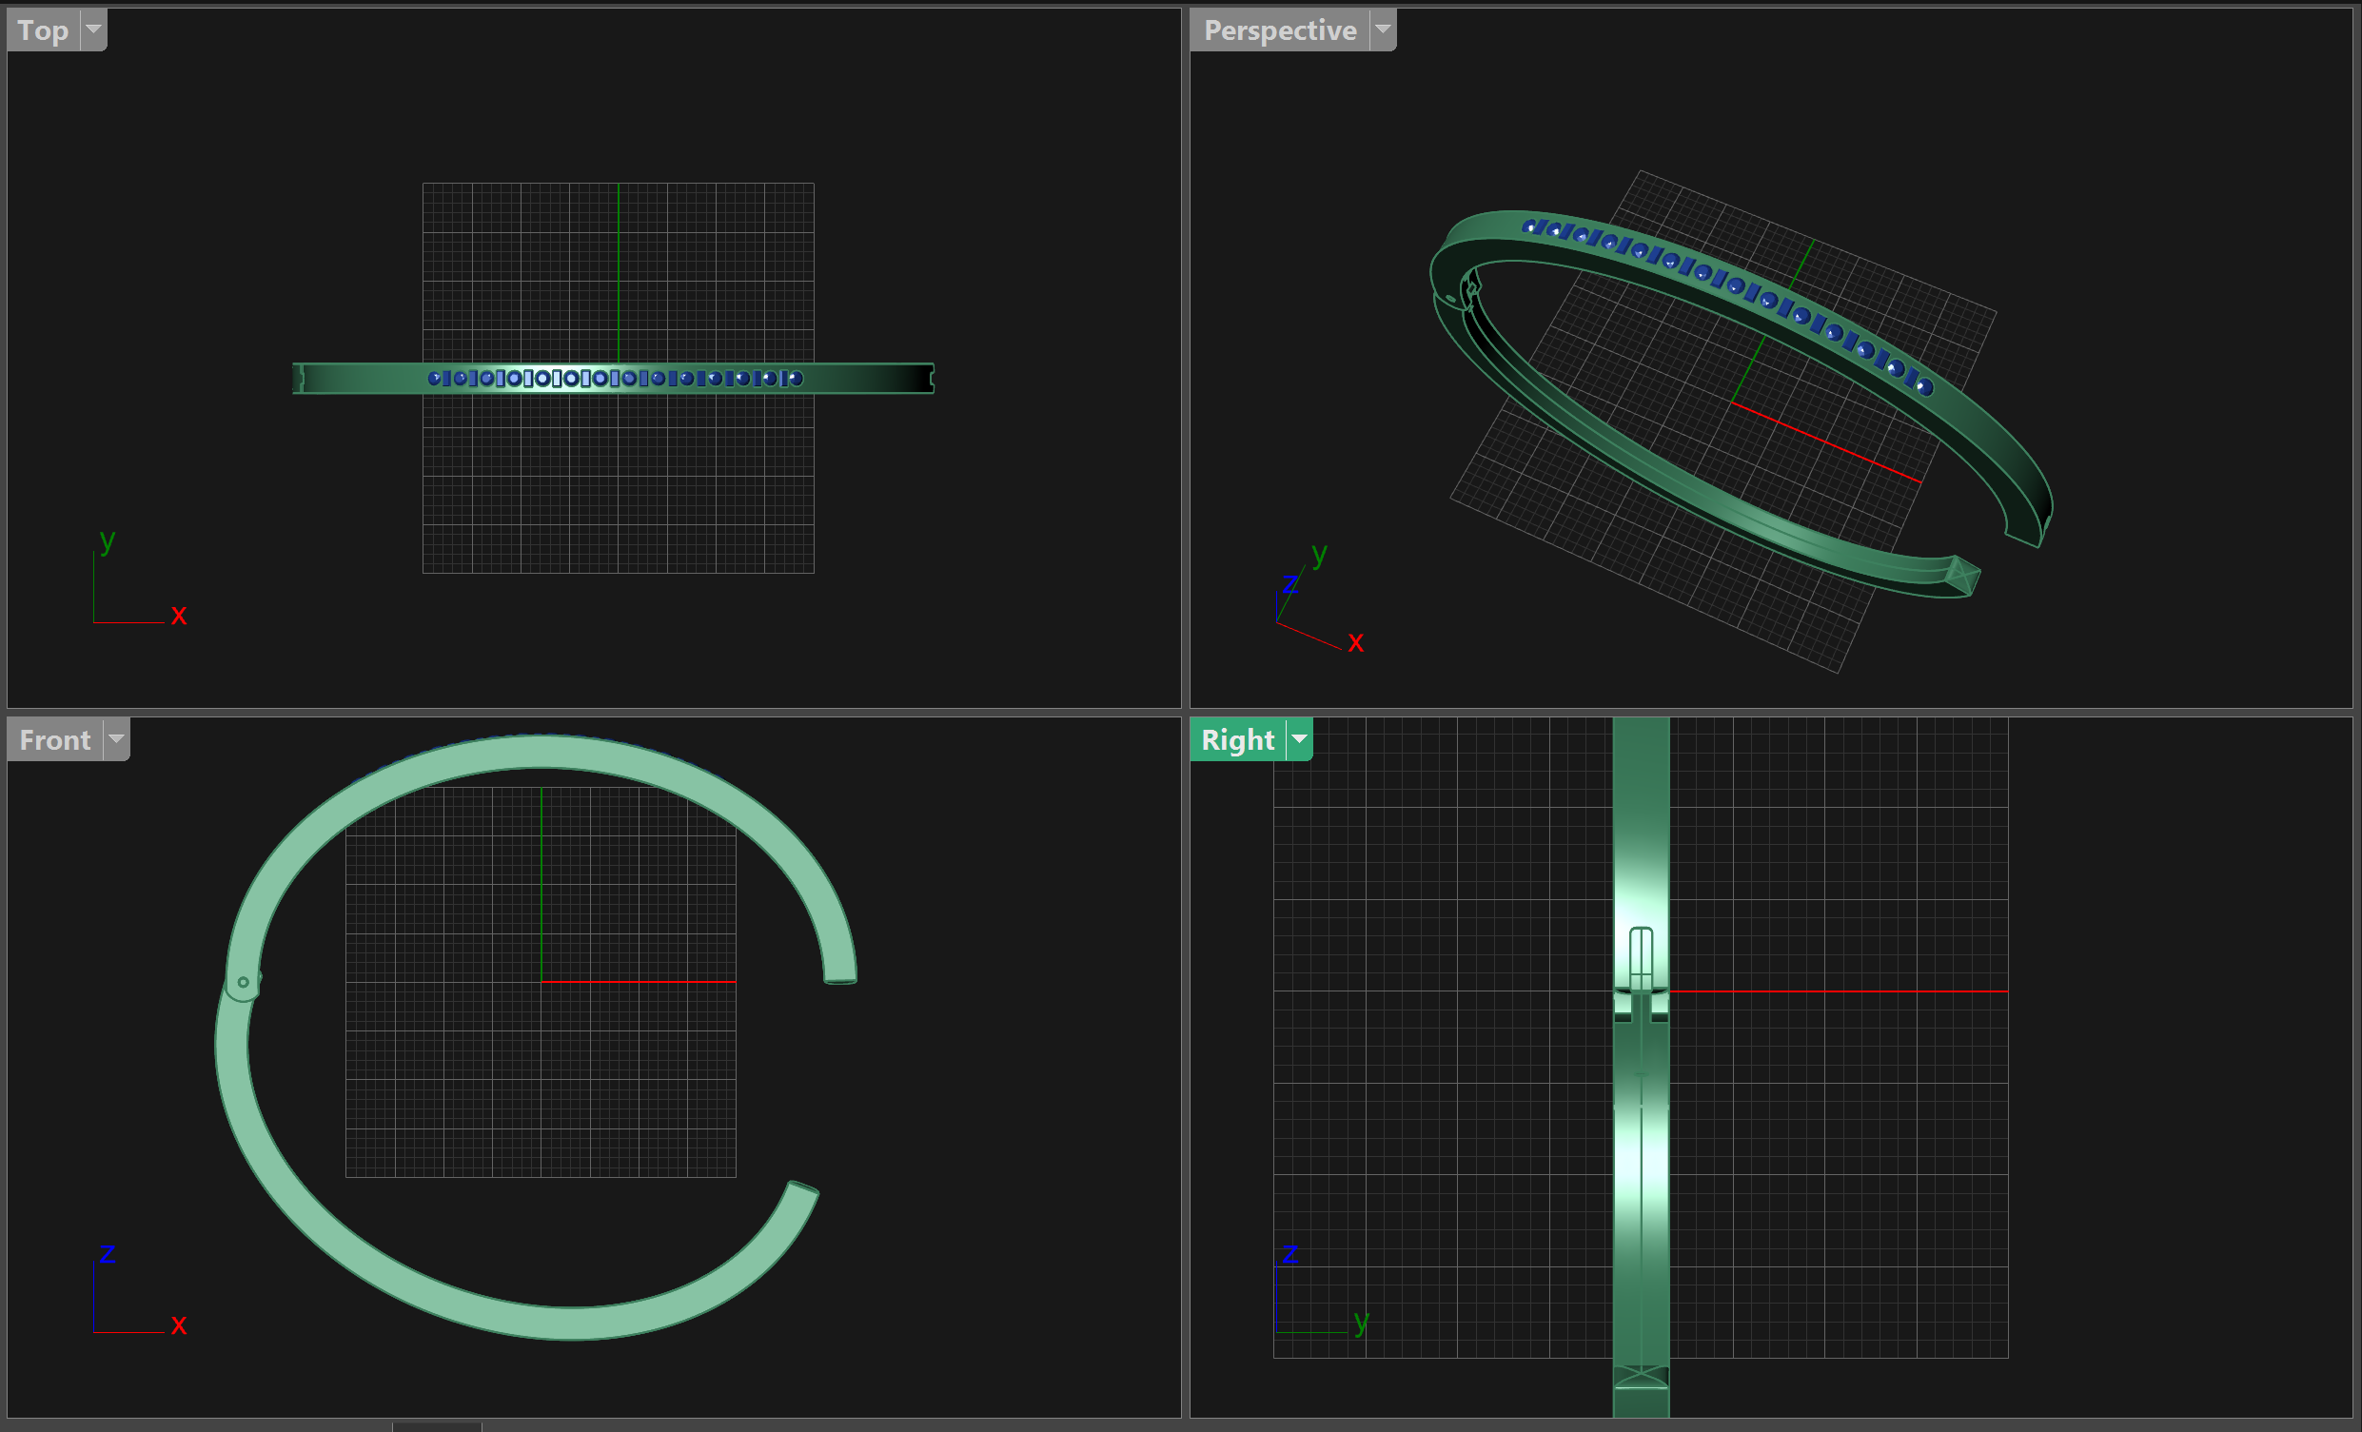This screenshot has height=1432, width=2362.
Task: Click the active Right viewport title label
Action: point(1237,739)
